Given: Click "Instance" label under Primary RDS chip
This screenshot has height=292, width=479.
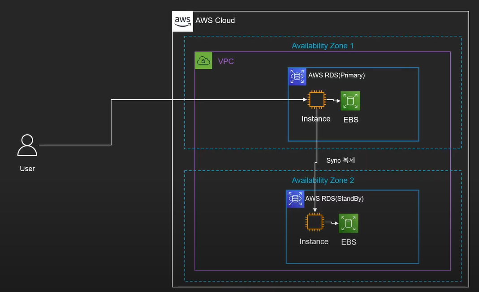Looking at the screenshot, I should (x=316, y=119).
